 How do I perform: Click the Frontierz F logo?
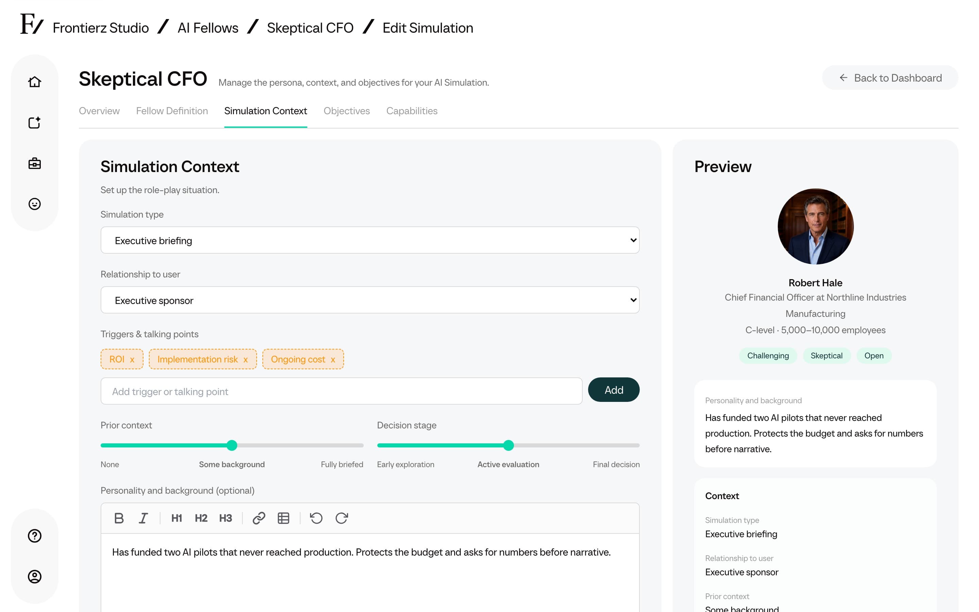(x=32, y=24)
